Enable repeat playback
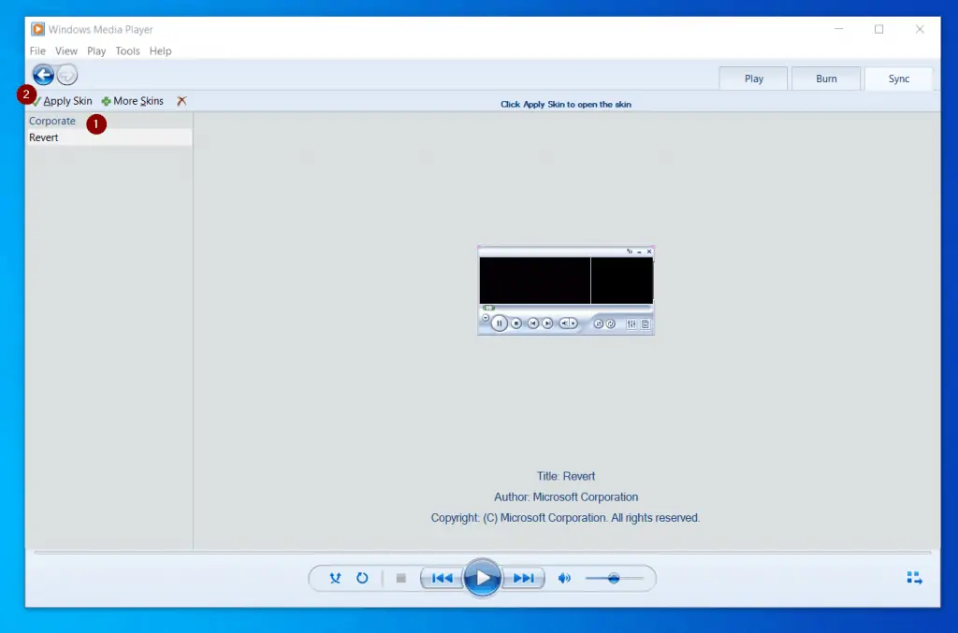The image size is (958, 633). (362, 578)
